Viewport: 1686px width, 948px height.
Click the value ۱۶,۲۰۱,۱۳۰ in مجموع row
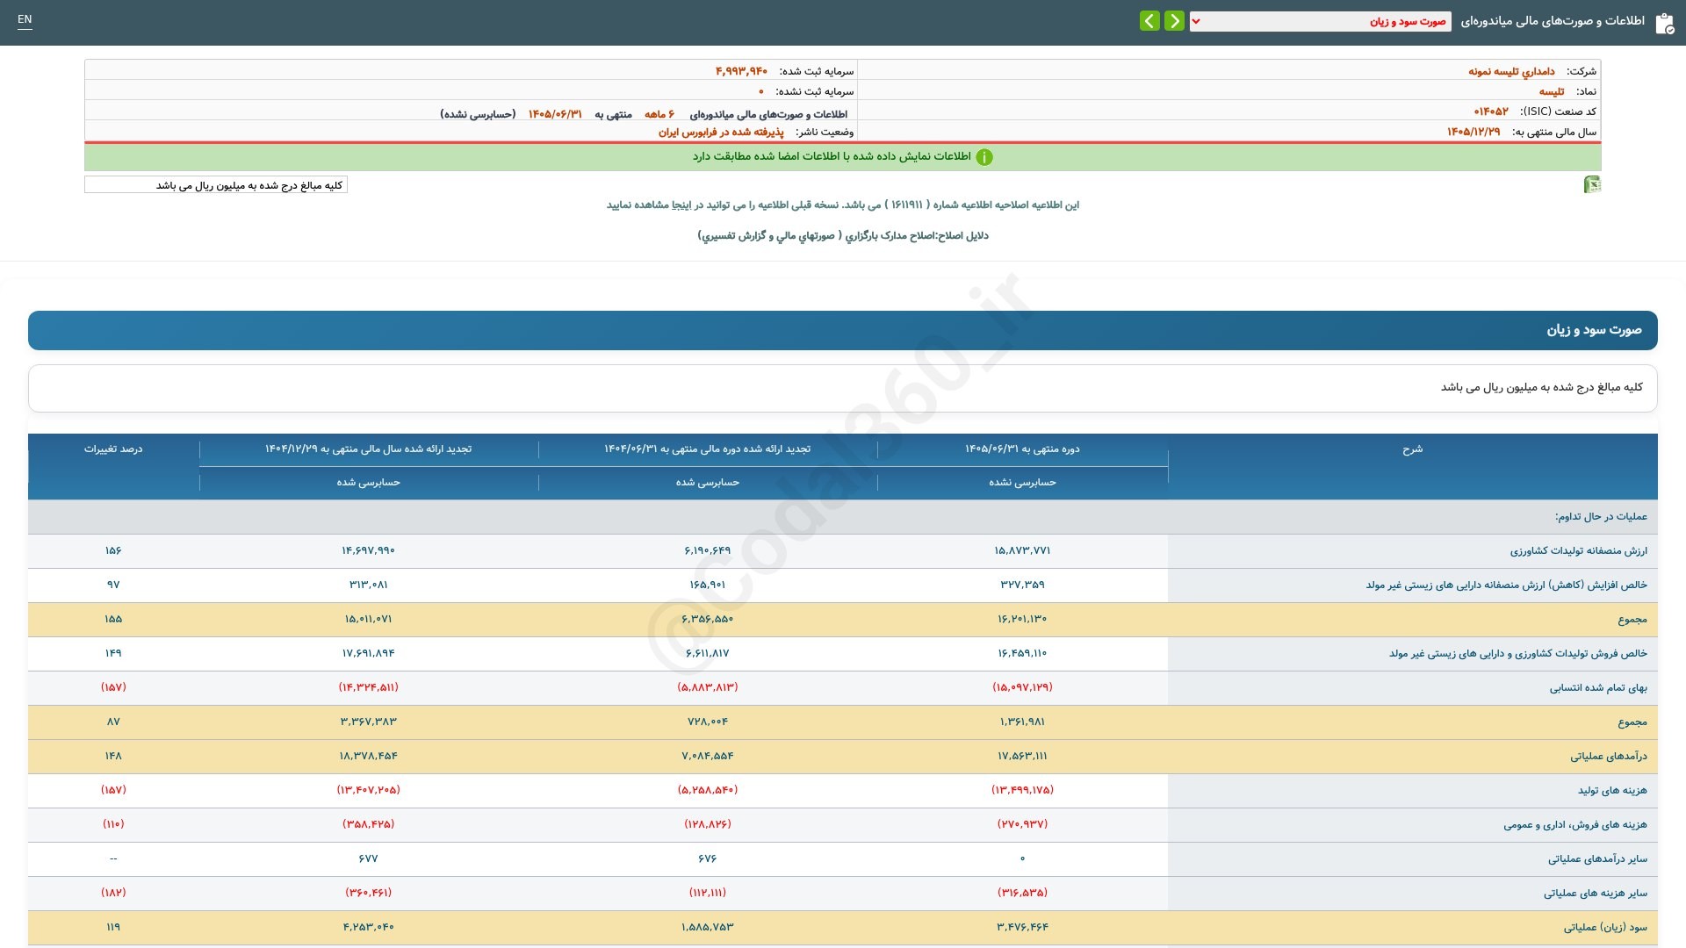1022,619
